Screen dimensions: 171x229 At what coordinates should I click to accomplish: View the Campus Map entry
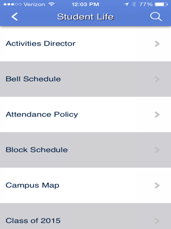pos(85,185)
